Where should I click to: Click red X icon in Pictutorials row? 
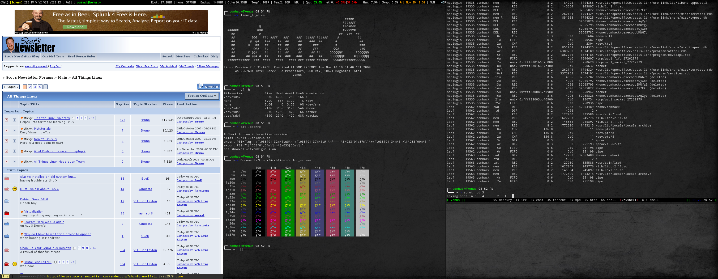coord(7,130)
